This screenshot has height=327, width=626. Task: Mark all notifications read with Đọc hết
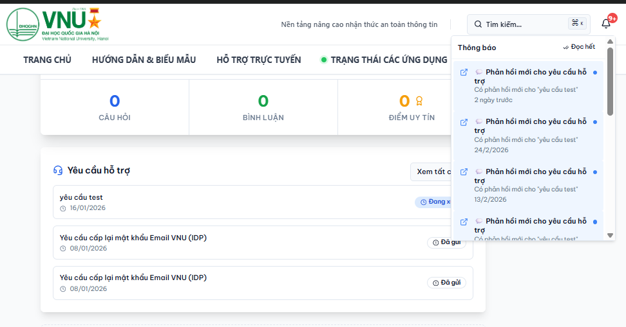579,47
